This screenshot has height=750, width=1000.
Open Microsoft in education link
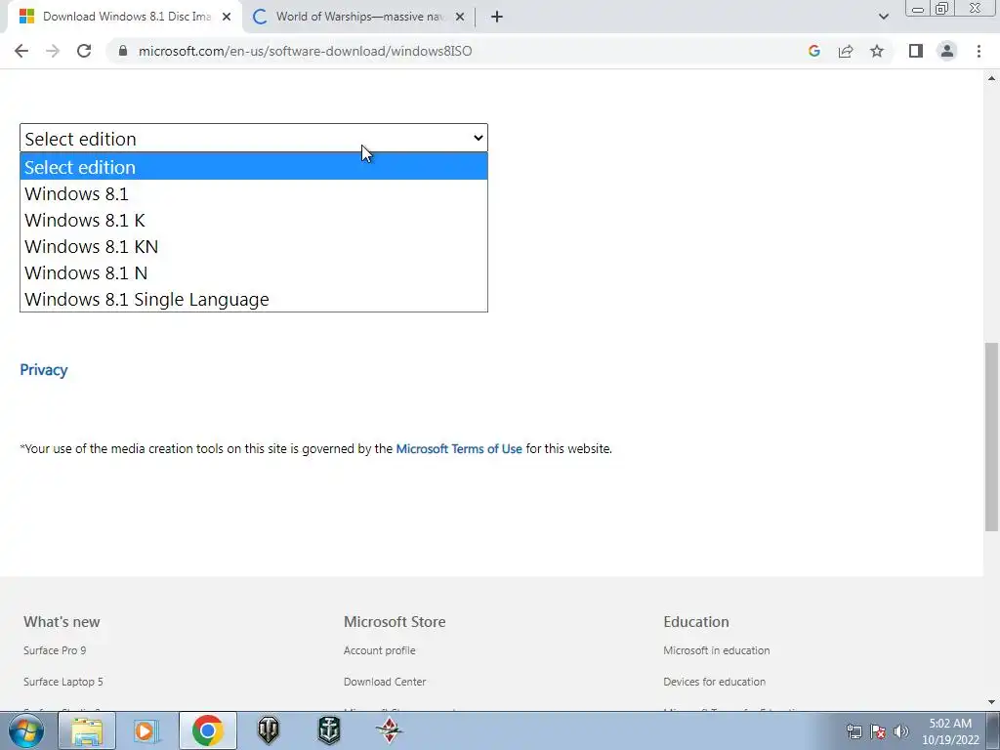click(716, 650)
